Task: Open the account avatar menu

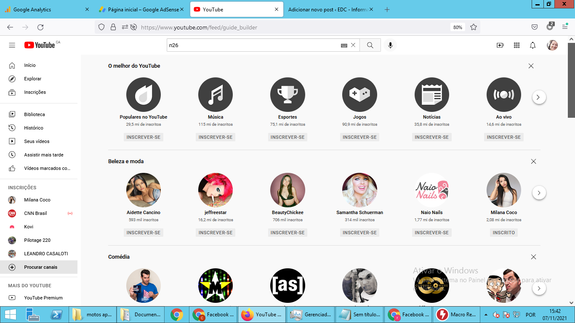Action: [x=552, y=45]
